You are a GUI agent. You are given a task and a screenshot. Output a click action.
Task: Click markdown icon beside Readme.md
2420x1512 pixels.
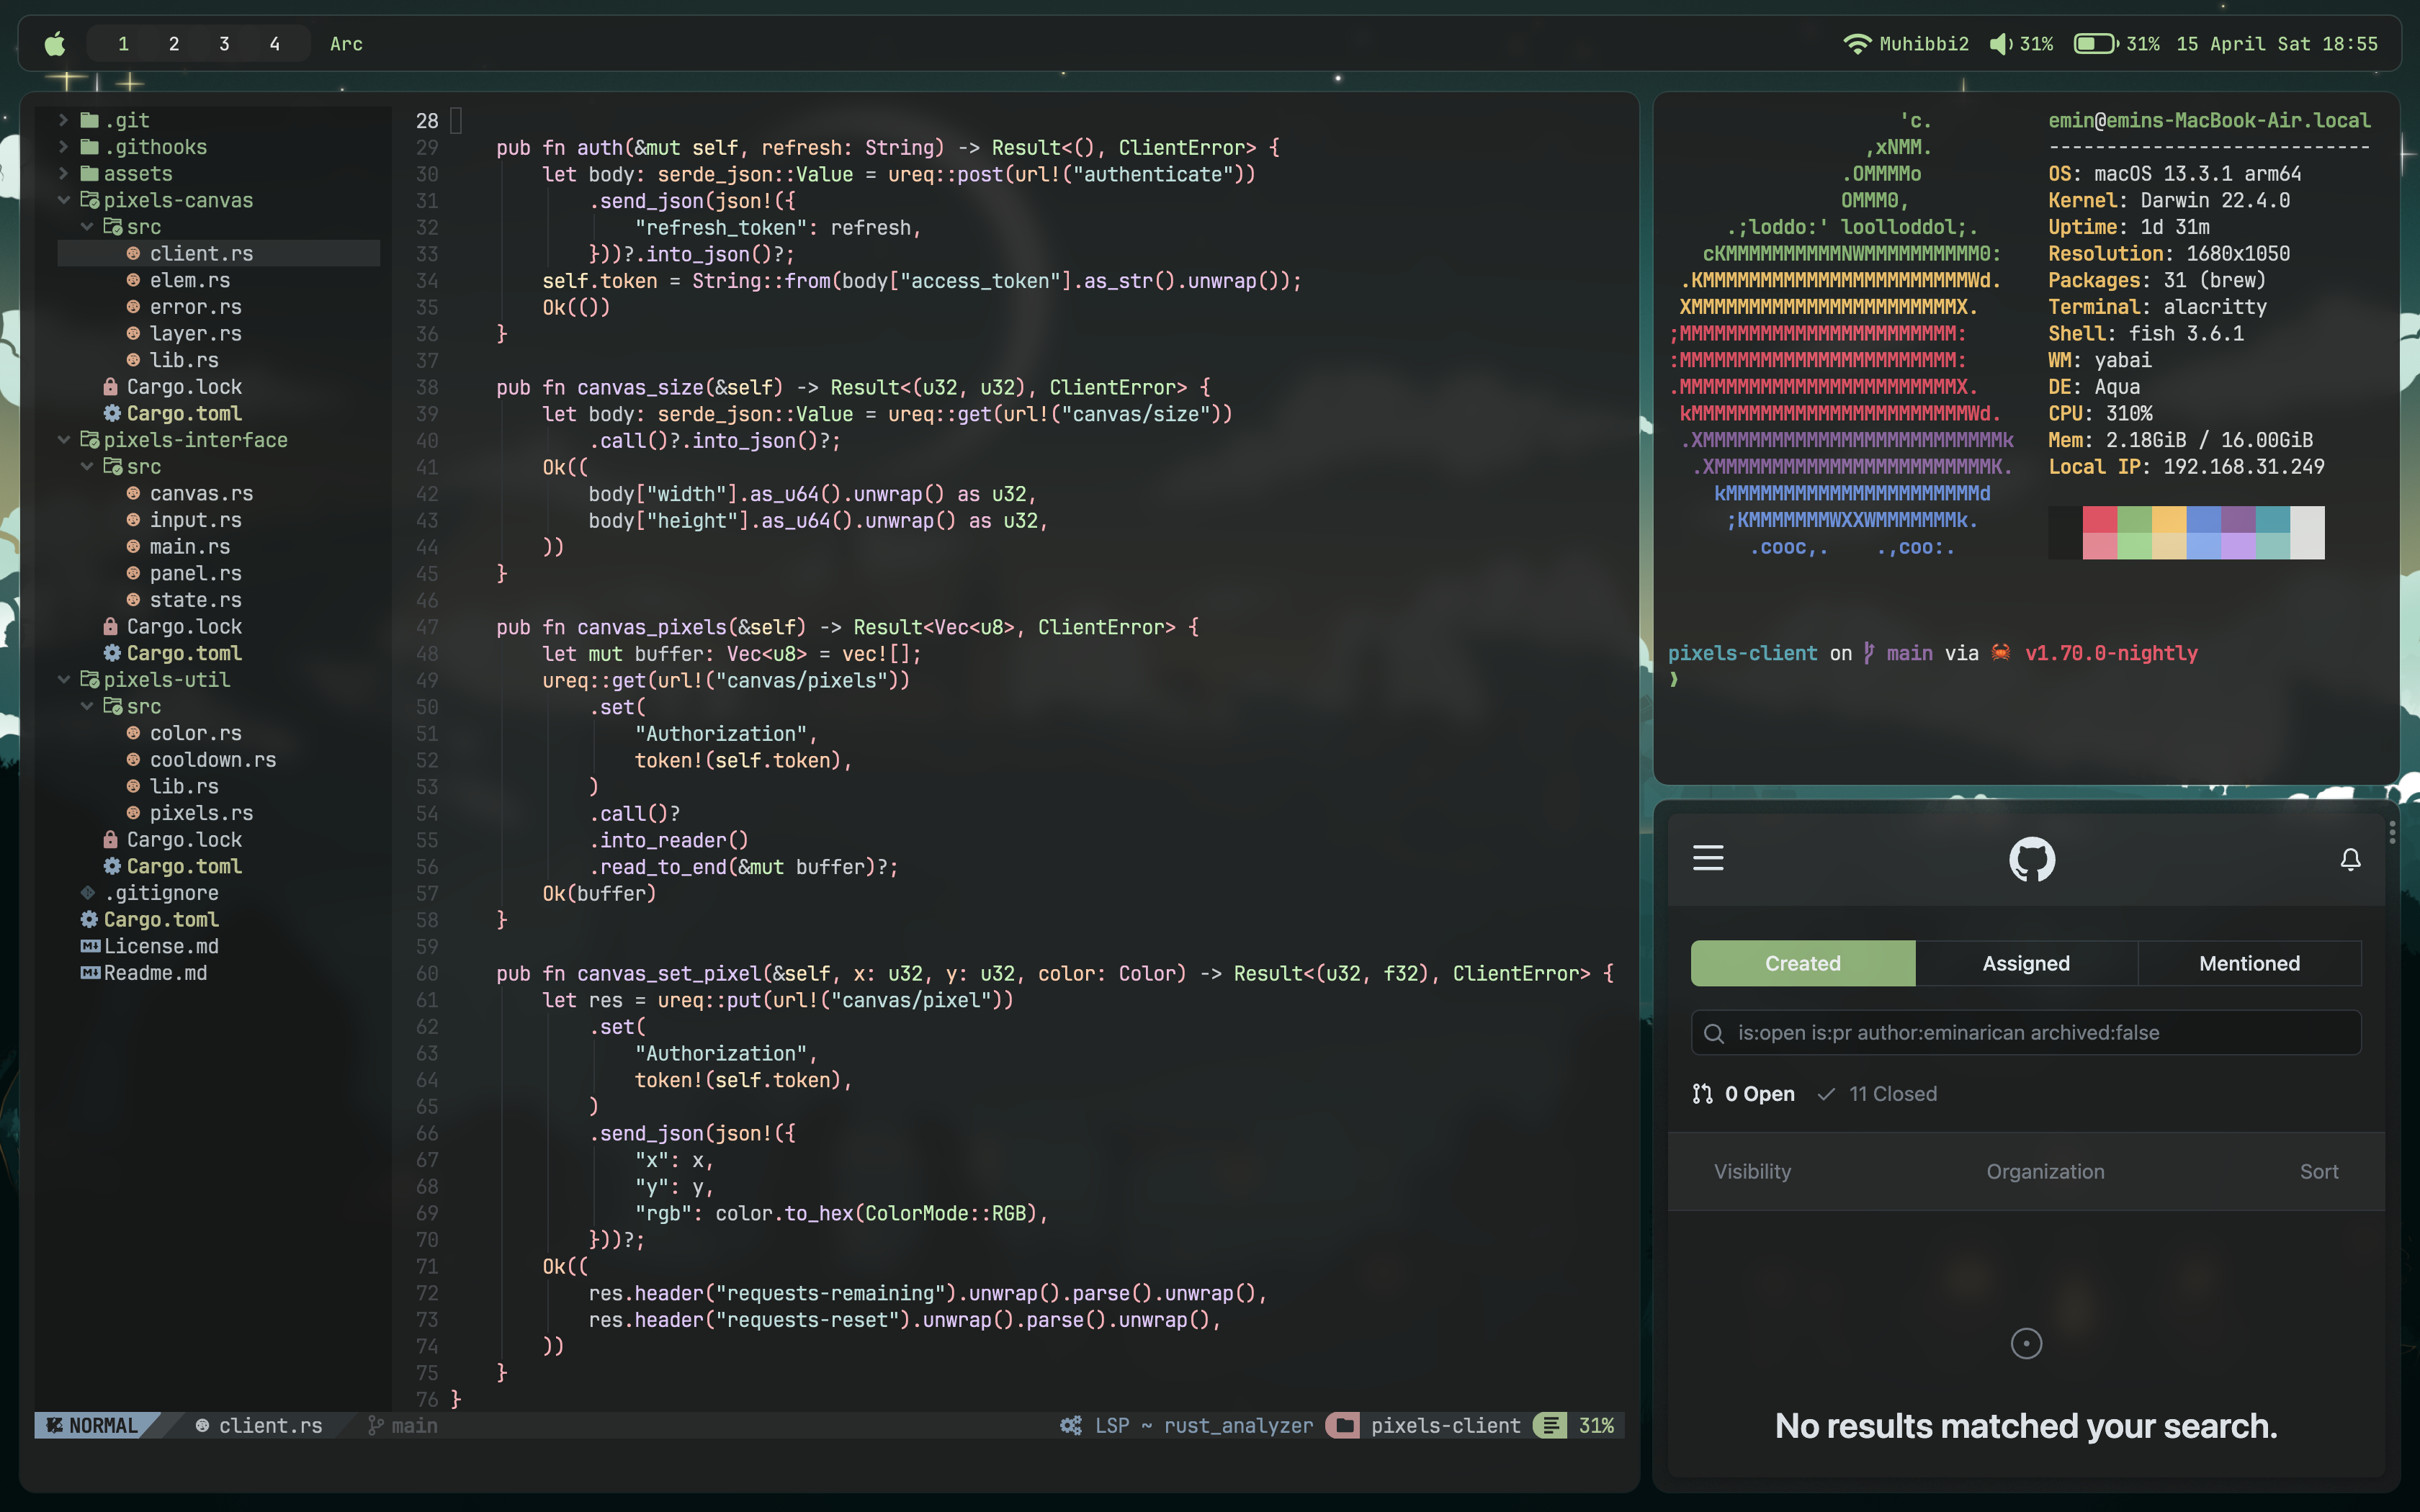[x=90, y=973]
